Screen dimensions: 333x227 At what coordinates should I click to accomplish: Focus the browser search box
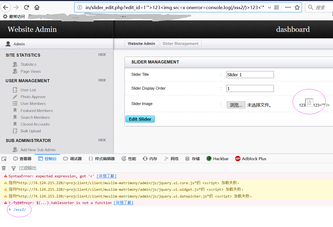[319, 7]
